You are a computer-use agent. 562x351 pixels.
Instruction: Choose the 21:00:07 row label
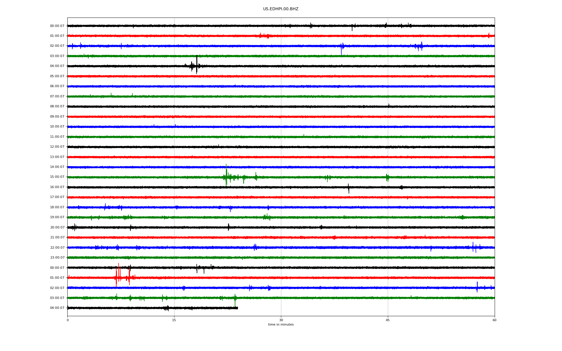pyautogui.click(x=57, y=238)
